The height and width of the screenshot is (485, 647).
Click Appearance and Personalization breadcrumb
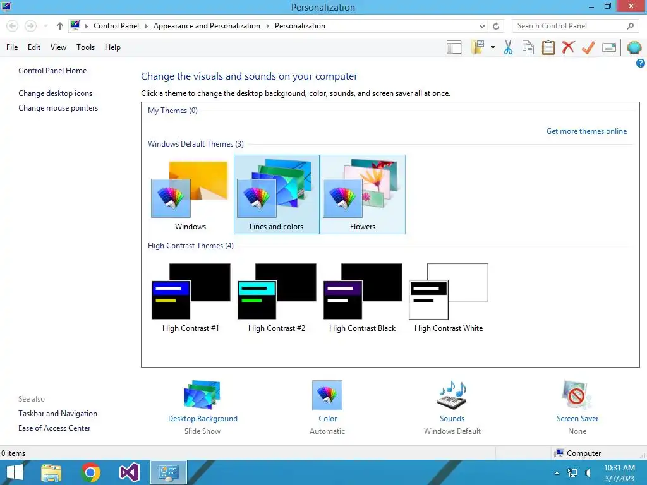[x=207, y=26]
